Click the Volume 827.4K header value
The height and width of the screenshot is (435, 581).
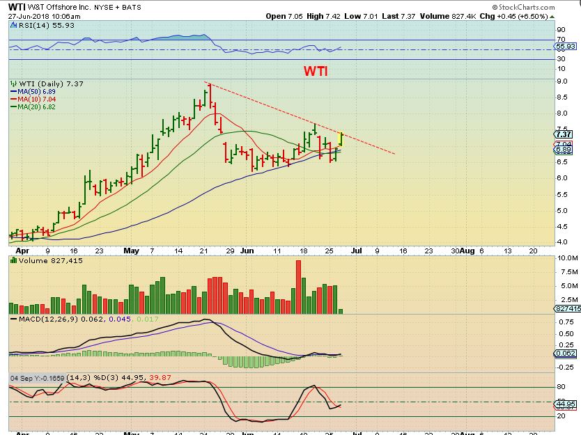pos(448,16)
